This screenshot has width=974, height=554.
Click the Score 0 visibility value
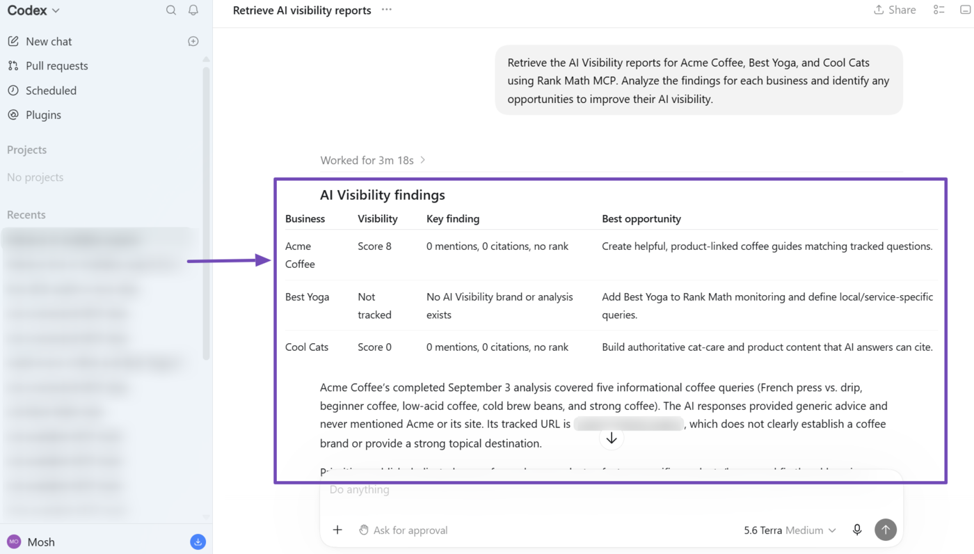tap(374, 347)
